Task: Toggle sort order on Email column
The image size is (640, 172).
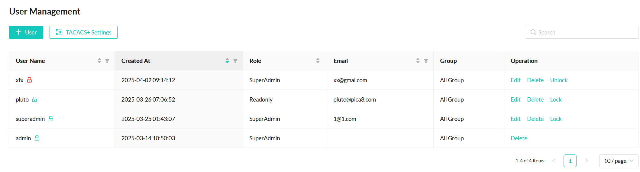Action: coord(418,61)
